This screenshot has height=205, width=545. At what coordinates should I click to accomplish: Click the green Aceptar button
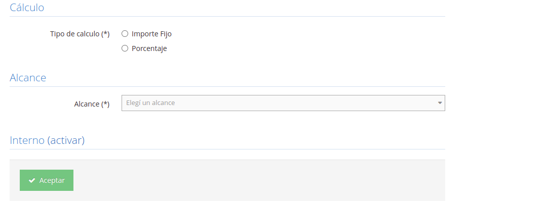47,180
